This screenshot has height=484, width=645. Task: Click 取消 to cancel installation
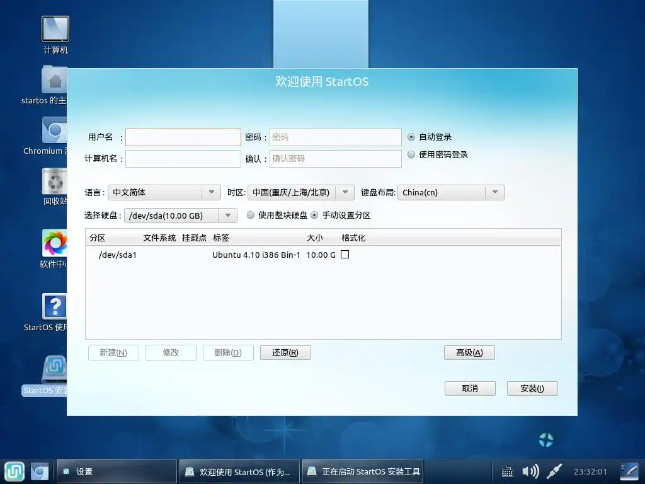tap(470, 388)
